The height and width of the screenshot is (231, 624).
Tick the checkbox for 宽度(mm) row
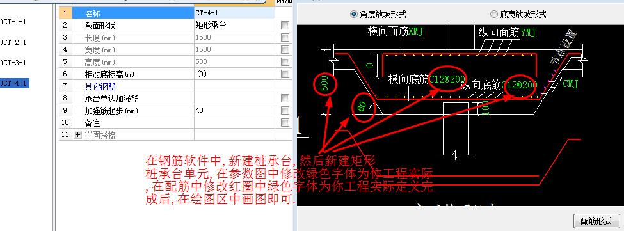point(285,50)
